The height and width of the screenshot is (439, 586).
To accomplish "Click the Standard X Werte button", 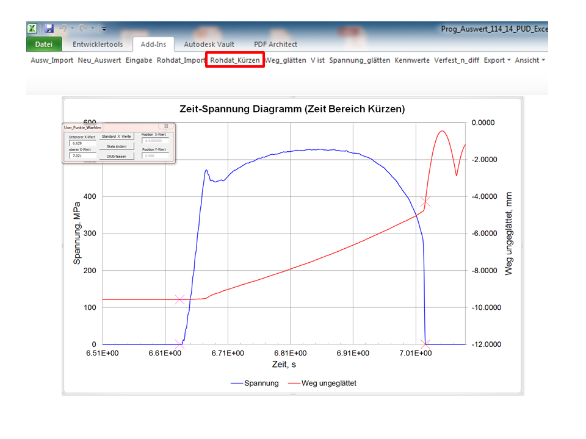I will click(117, 137).
